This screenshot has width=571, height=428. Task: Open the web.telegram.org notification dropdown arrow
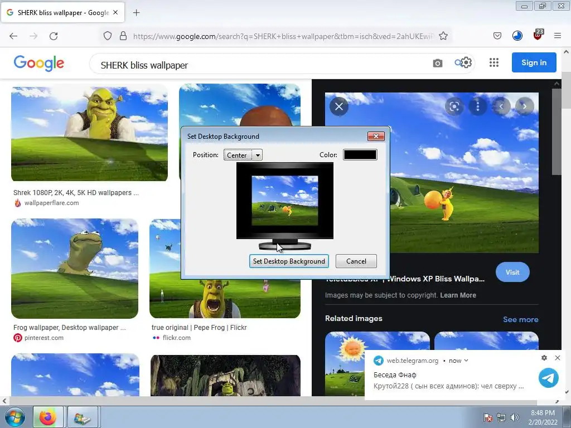(x=467, y=361)
